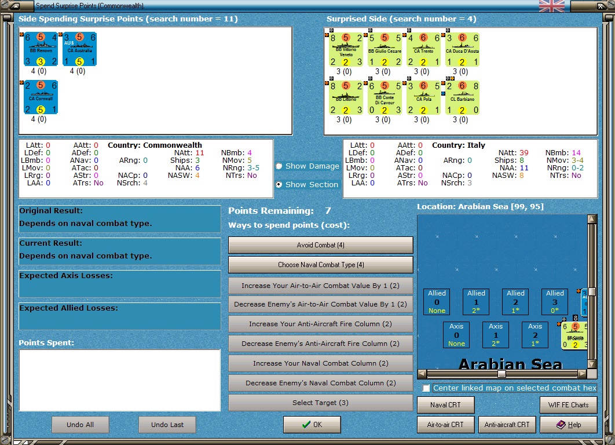The image size is (615, 445).
Task: Click map vertical scrollbar up arrow
Action: pyautogui.click(x=592, y=218)
